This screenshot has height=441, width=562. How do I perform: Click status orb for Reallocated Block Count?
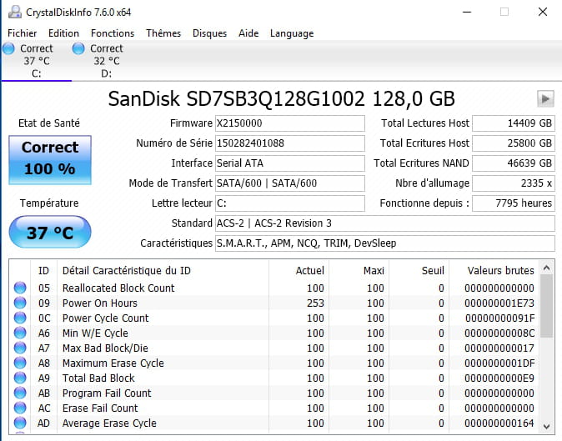[20, 288]
